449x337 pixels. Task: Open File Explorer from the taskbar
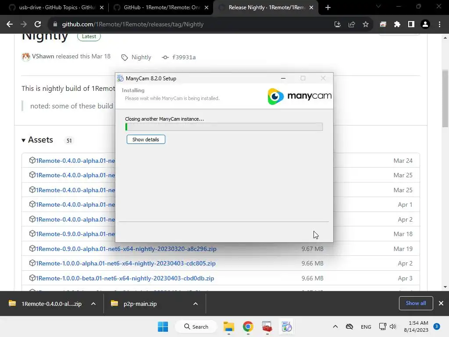229,326
